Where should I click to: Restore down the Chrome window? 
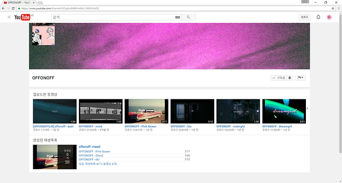(x=326, y=3)
